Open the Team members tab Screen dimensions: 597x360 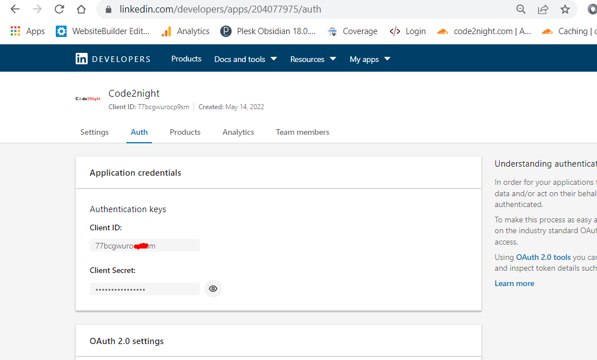(x=303, y=132)
